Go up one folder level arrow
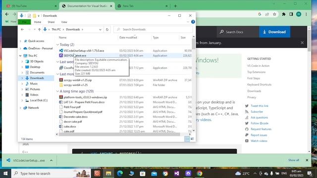 tap(39, 30)
